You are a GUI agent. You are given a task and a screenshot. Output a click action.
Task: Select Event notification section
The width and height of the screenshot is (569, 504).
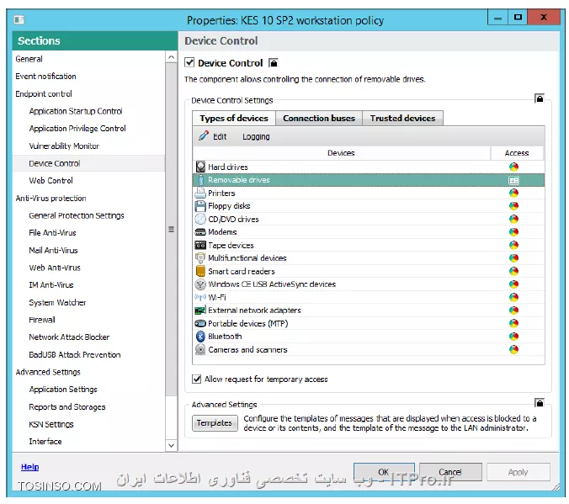[x=45, y=77]
